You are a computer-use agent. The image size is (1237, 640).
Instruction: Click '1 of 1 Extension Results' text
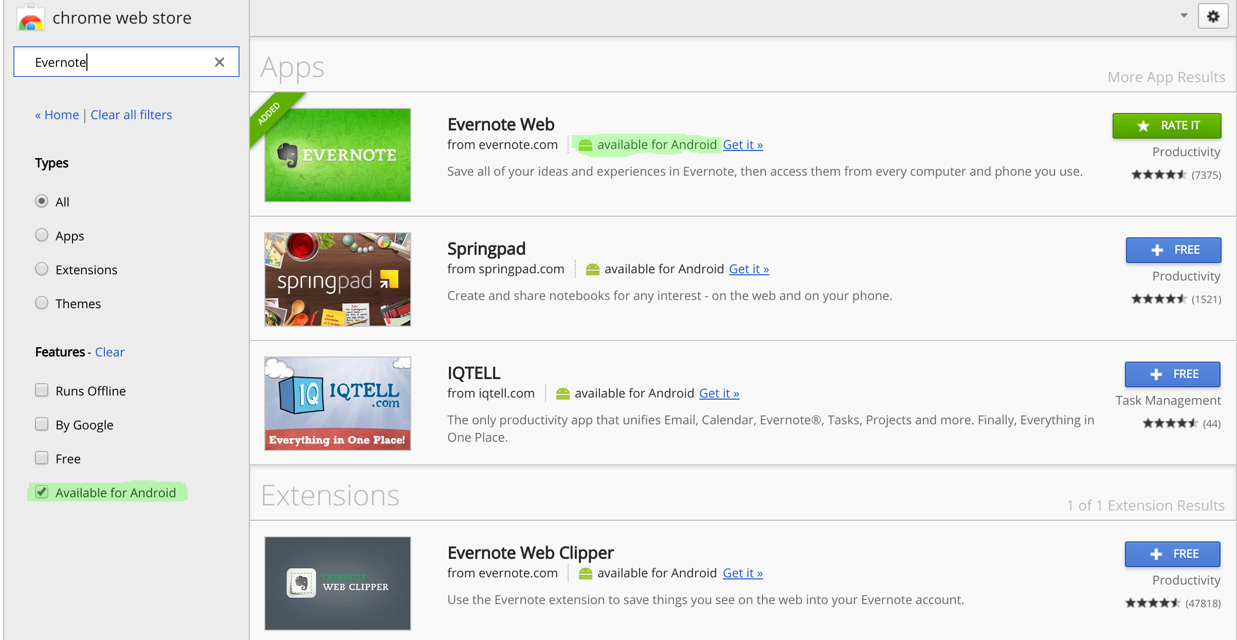click(1145, 505)
